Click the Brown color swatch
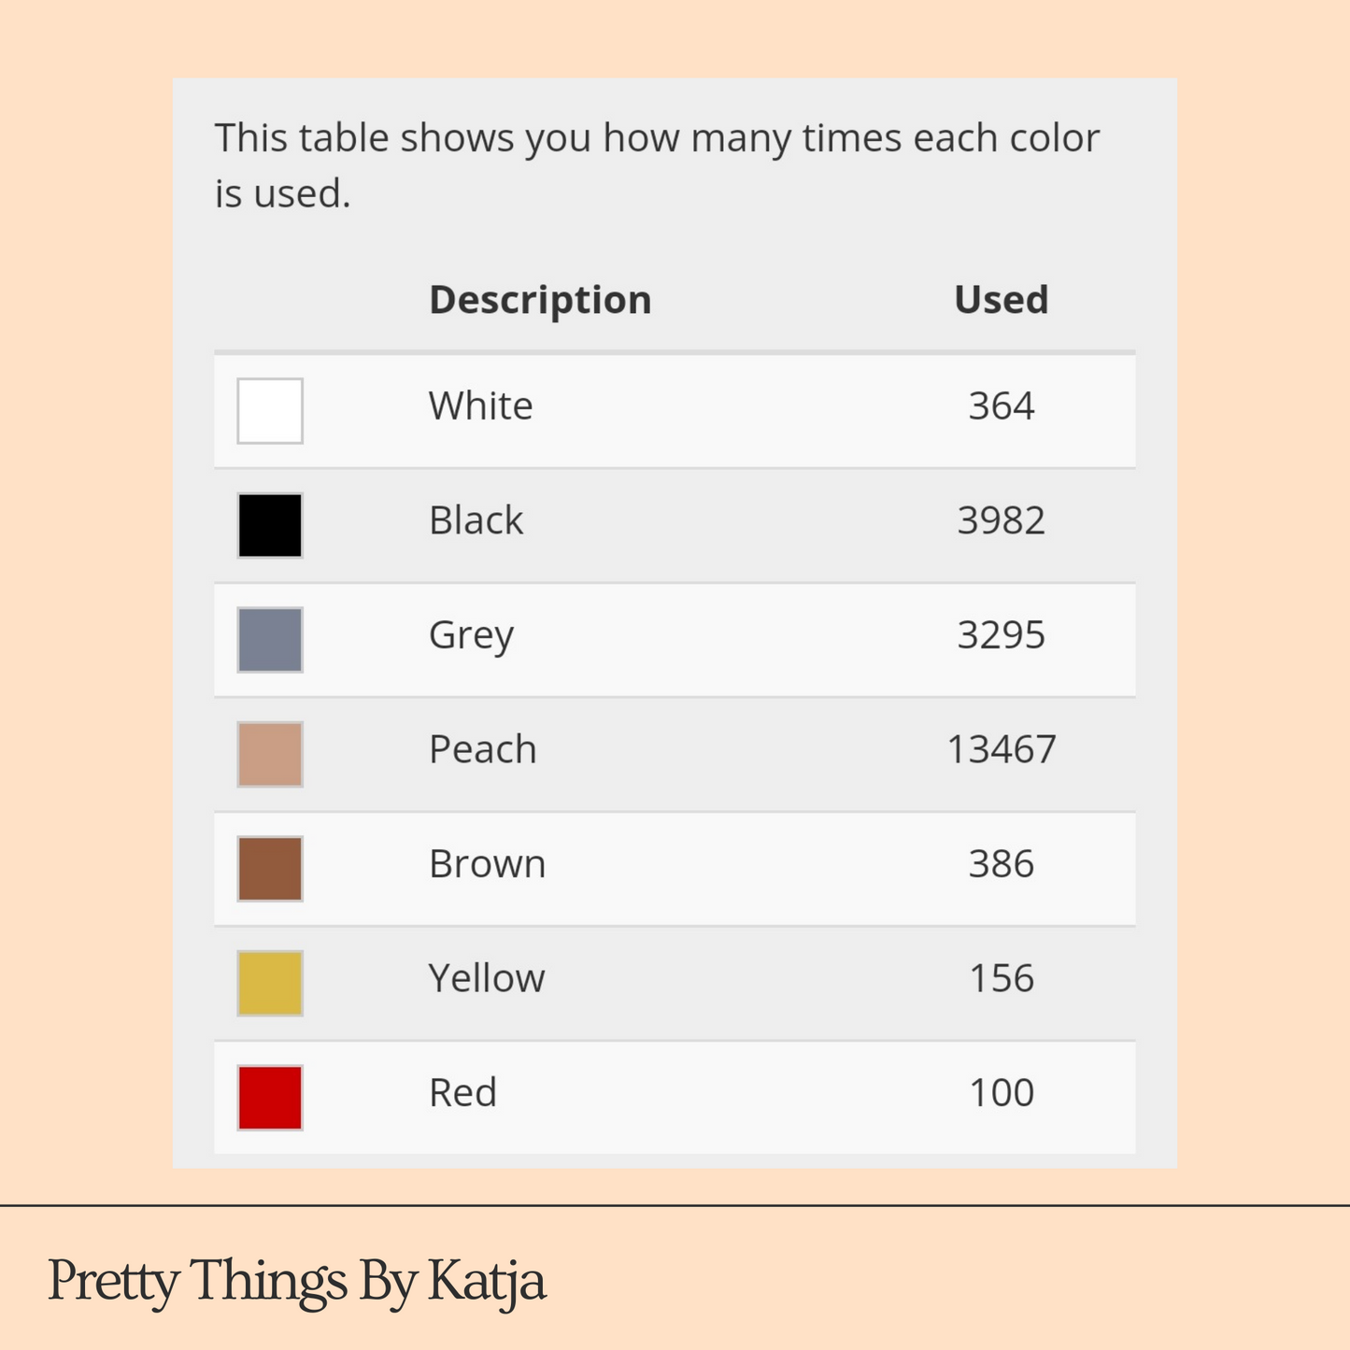This screenshot has height=1350, width=1350. (270, 869)
